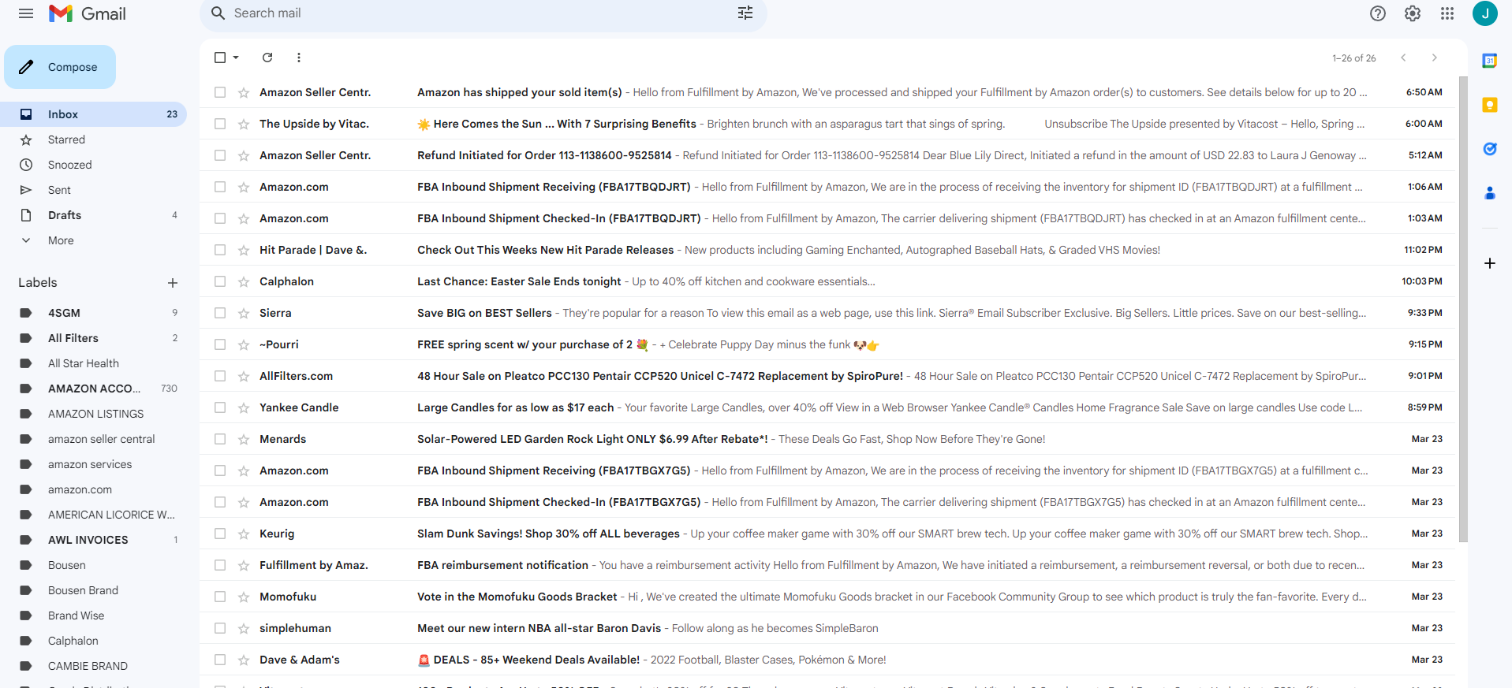The image size is (1512, 688).
Task: Open the 4SGM label
Action: point(93,313)
